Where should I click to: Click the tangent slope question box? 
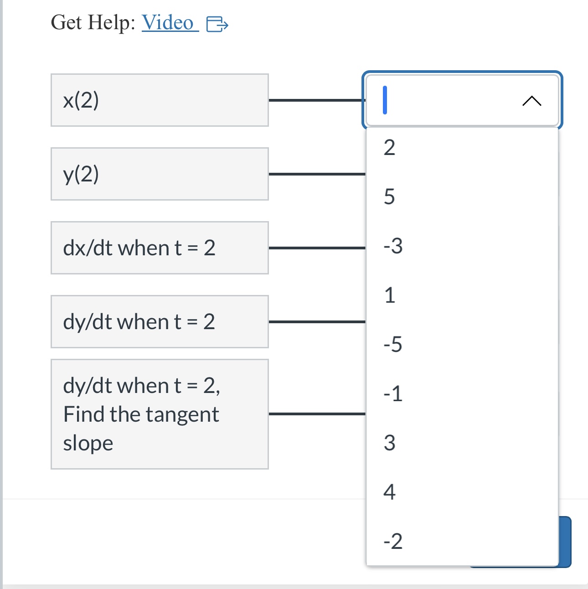[160, 413]
